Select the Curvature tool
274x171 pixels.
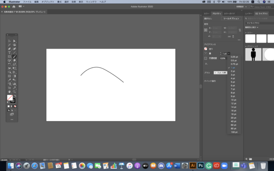[14, 49]
